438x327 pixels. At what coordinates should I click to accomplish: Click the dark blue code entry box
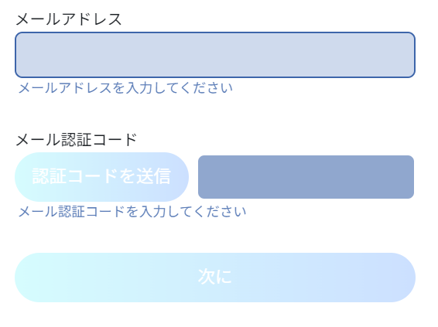point(306,177)
